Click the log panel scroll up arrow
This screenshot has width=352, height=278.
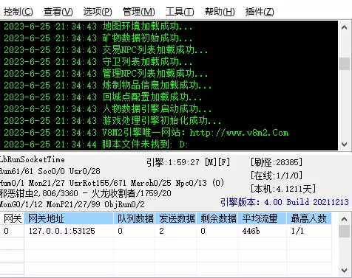345,27
